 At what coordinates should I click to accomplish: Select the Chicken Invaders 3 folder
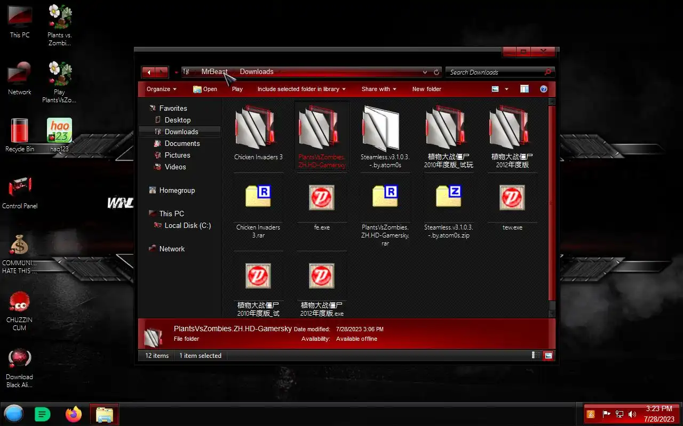point(258,133)
